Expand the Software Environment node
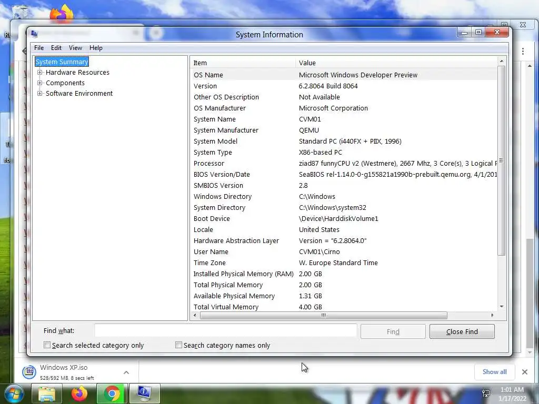 (40, 94)
